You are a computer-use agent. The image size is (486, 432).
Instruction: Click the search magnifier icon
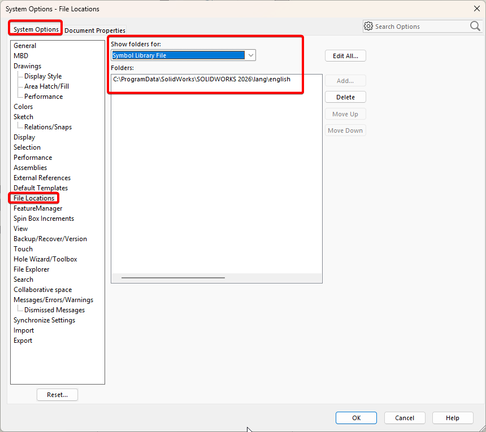[475, 27]
